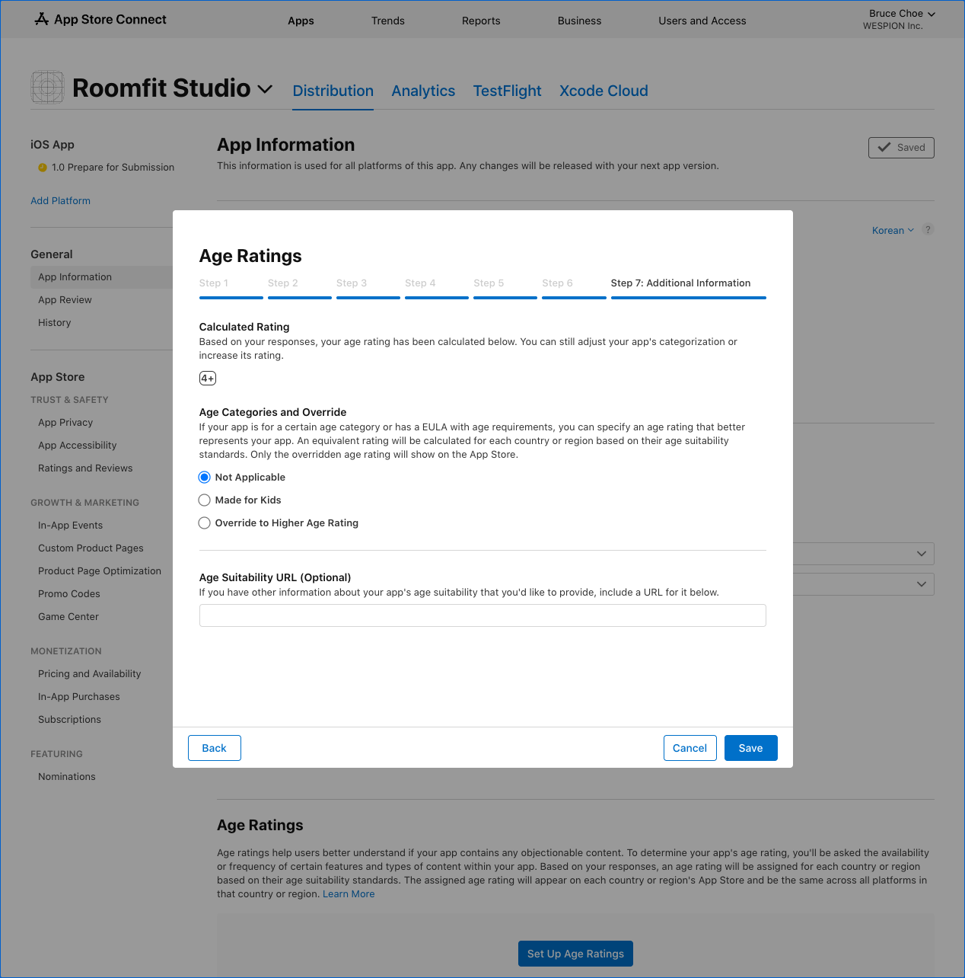The height and width of the screenshot is (978, 965).
Task: Open the Bruce Choe account menu
Action: click(901, 14)
